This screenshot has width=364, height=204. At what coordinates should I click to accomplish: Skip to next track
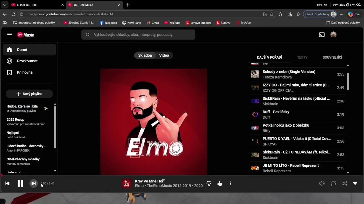click(x=34, y=183)
